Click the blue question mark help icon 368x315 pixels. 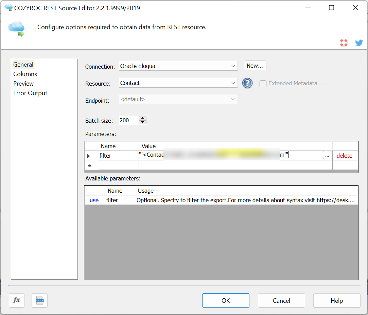click(247, 83)
